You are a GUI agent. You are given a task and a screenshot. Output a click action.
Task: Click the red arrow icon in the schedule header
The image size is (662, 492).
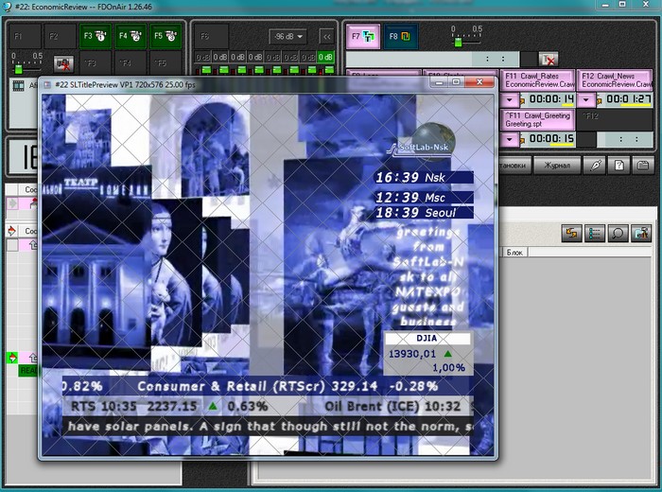pos(11,231)
